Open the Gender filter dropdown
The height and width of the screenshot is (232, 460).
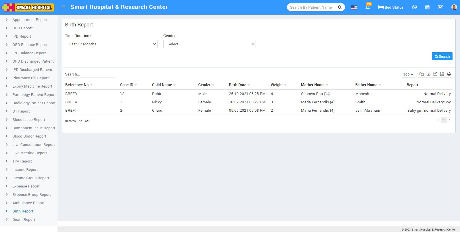(x=209, y=44)
